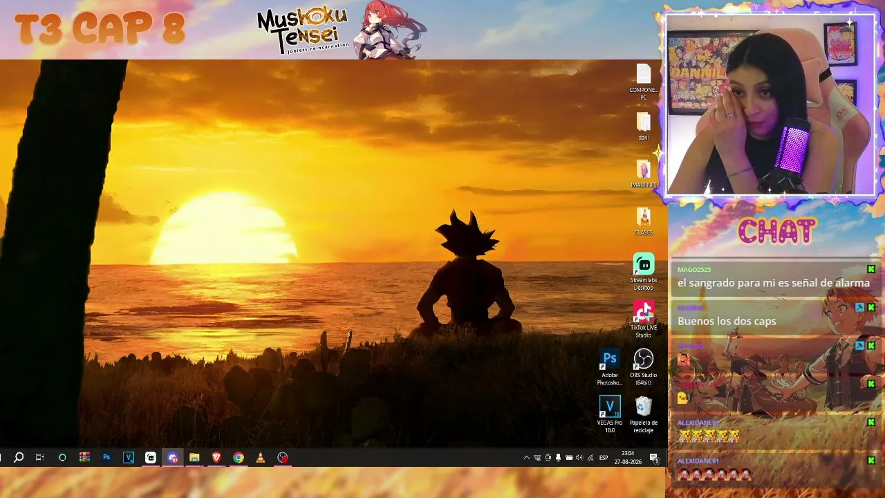The height and width of the screenshot is (498, 885).
Task: Open Task View from the taskbar
Action: 39,457
